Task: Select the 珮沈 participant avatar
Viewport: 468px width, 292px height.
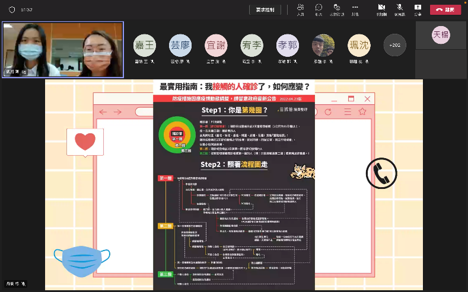Action: tap(359, 45)
